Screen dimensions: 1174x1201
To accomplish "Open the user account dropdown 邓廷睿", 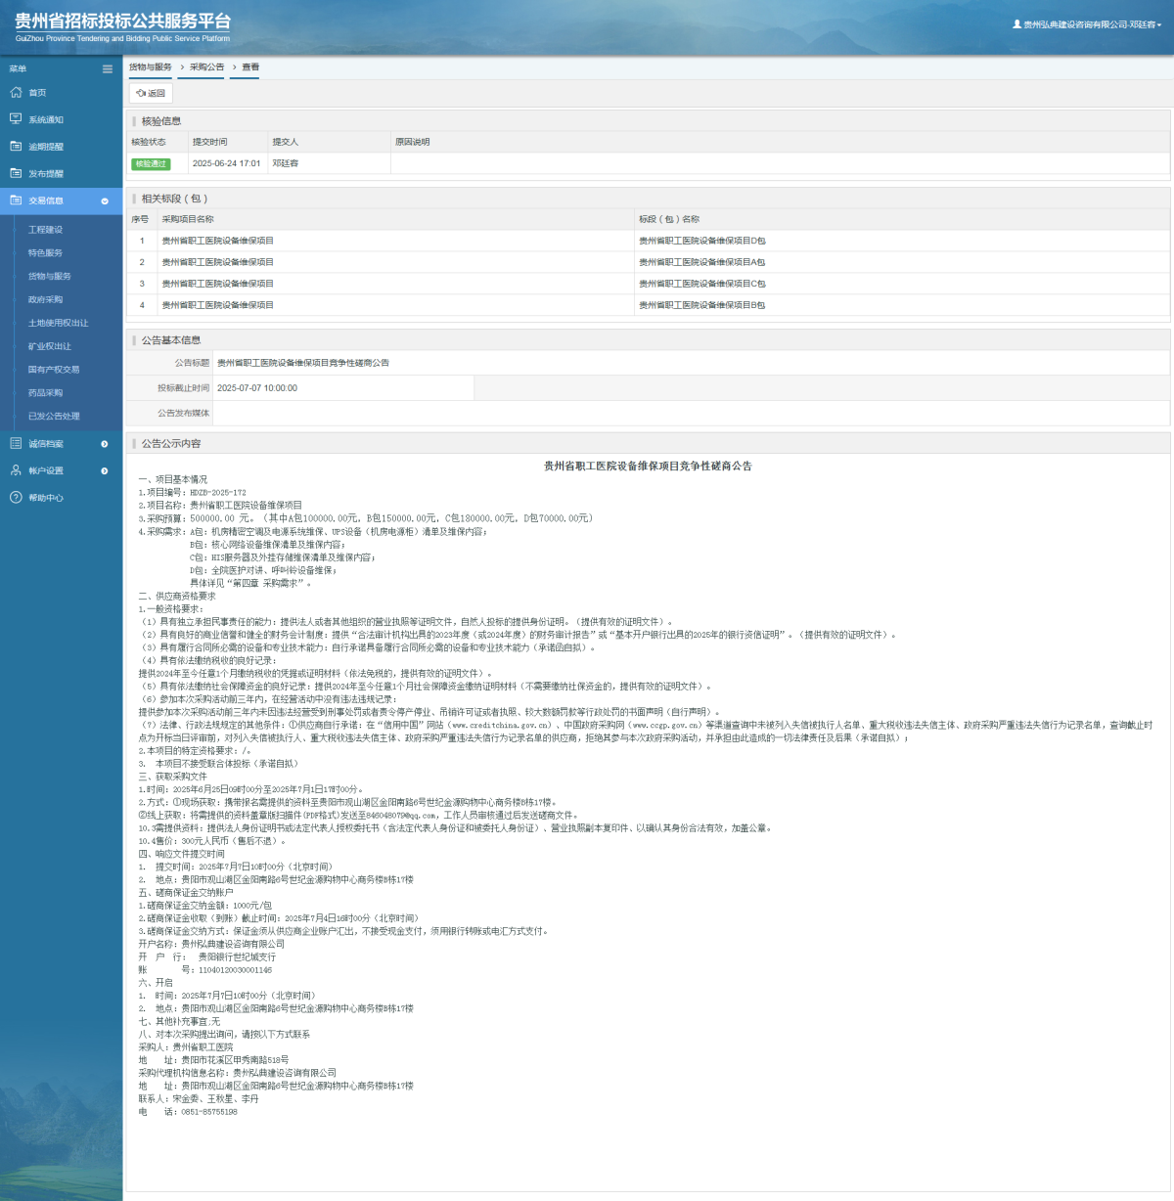I will point(1087,24).
